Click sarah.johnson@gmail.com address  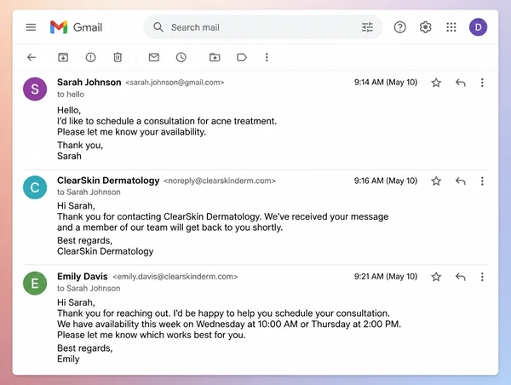tap(175, 83)
